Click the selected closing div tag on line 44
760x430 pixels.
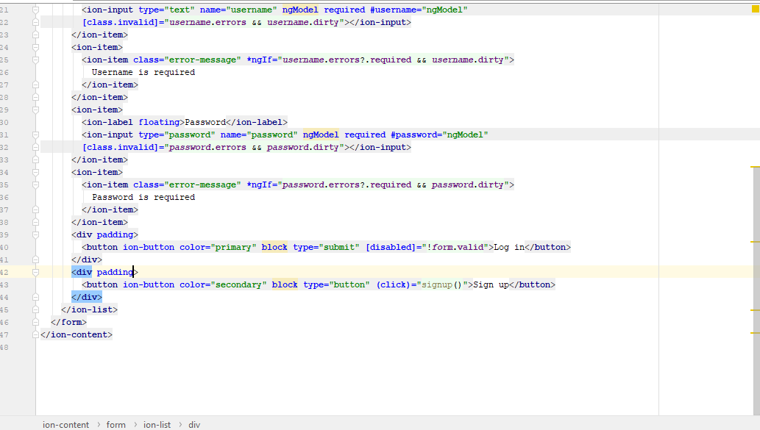click(88, 297)
